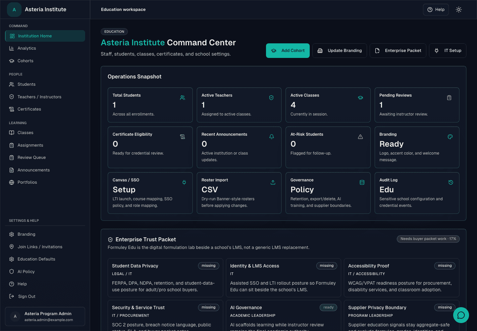Click the Branding palette icon in snapshot

450,137
